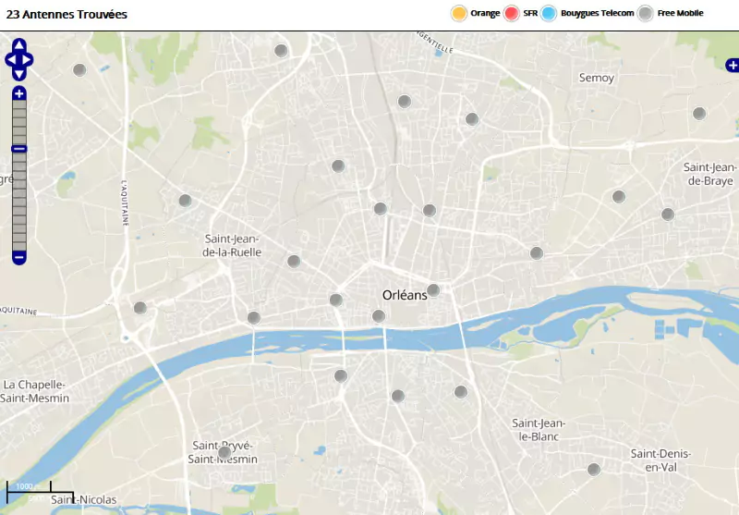The image size is (739, 515).
Task: Click the Semoy town label
Action: tap(596, 78)
